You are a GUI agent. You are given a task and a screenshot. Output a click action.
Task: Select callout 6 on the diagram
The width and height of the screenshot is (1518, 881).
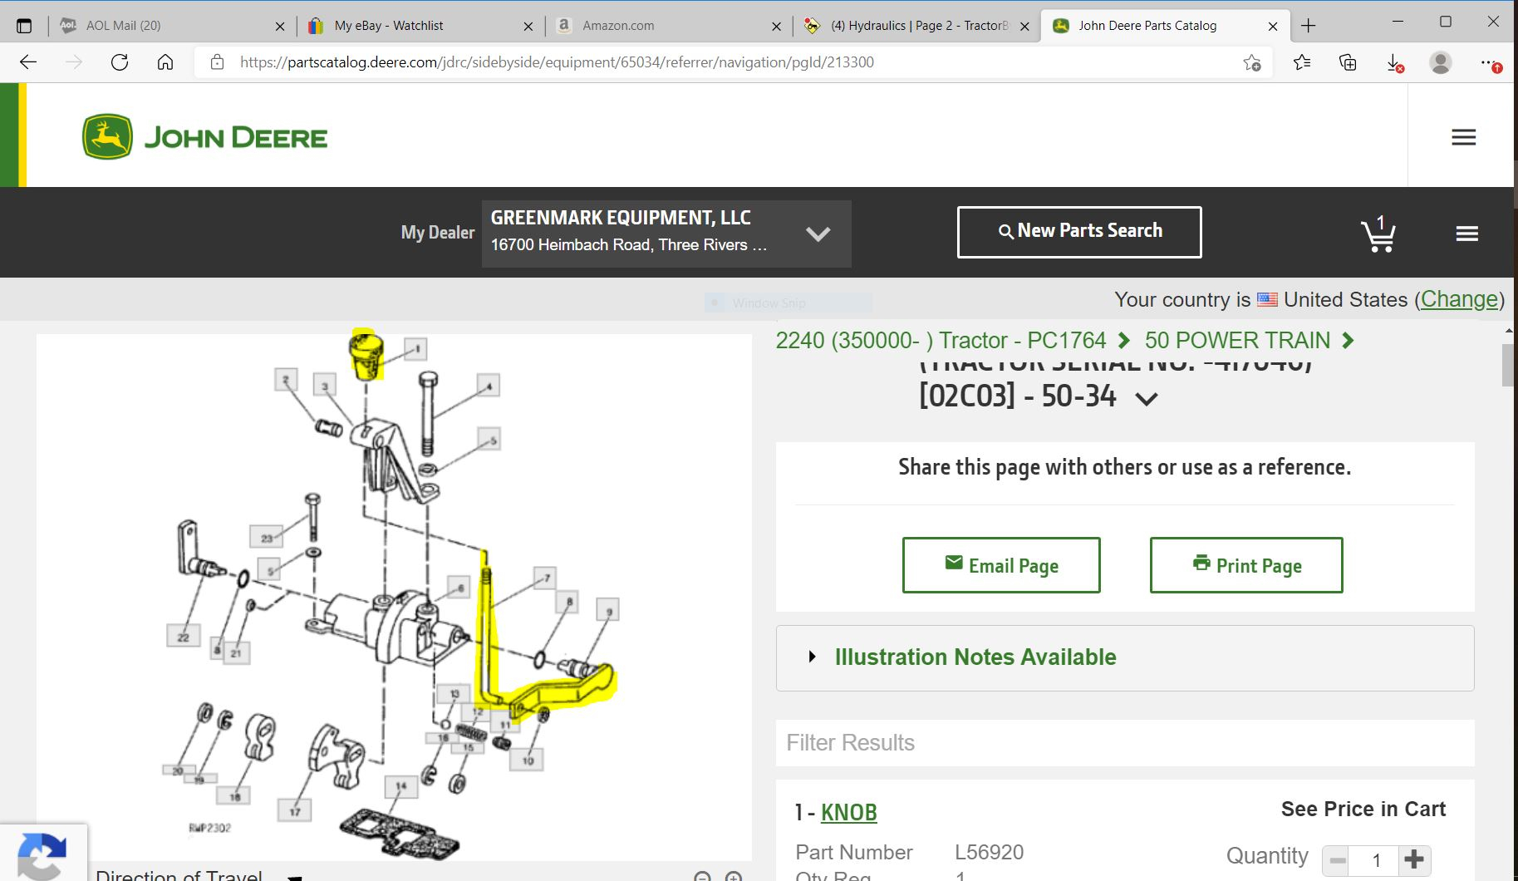(459, 588)
